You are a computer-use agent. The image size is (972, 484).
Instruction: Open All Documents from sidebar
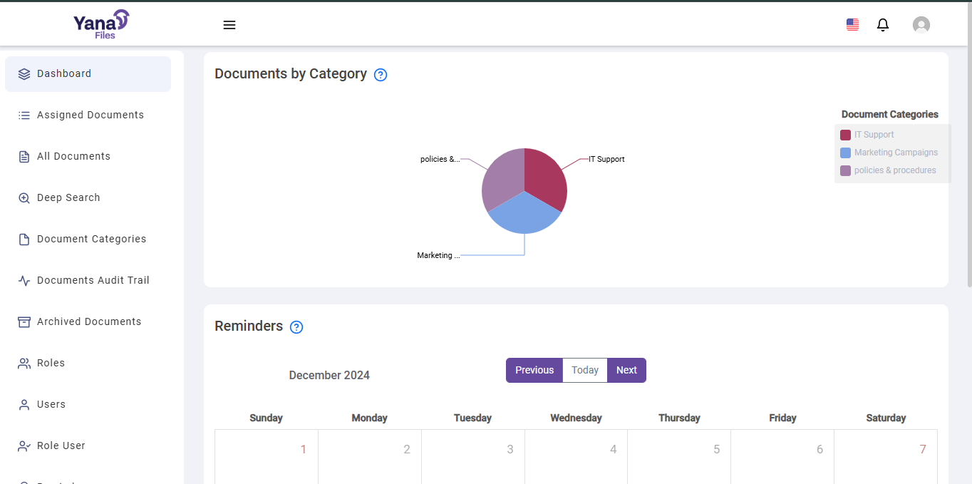point(73,157)
